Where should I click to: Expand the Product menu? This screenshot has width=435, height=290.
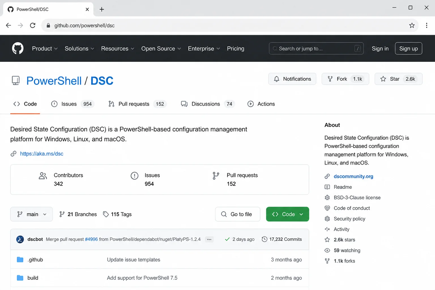pos(45,49)
